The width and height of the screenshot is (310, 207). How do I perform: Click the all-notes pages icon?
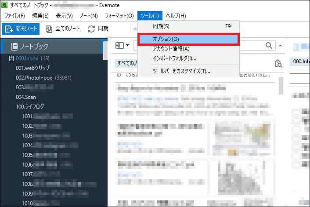tap(49, 29)
